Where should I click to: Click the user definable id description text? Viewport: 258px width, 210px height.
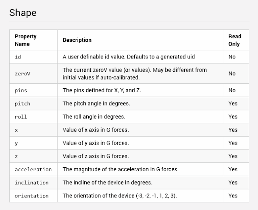pyautogui.click(x=129, y=57)
